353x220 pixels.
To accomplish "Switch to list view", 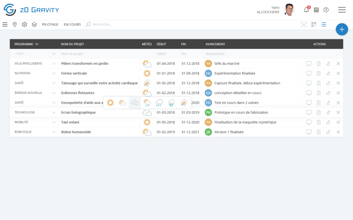I will pyautogui.click(x=324, y=25).
